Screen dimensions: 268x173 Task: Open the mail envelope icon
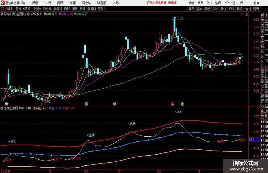pos(242,3)
